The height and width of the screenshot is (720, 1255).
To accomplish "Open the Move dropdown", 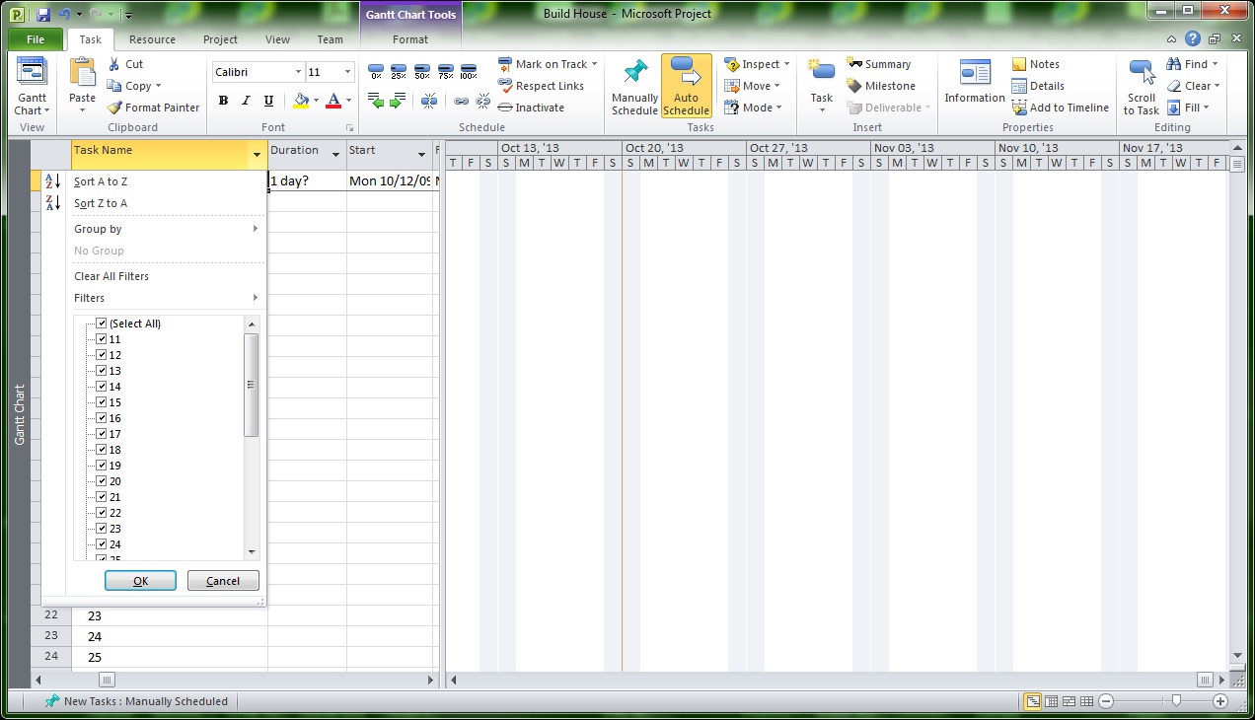I will [753, 86].
